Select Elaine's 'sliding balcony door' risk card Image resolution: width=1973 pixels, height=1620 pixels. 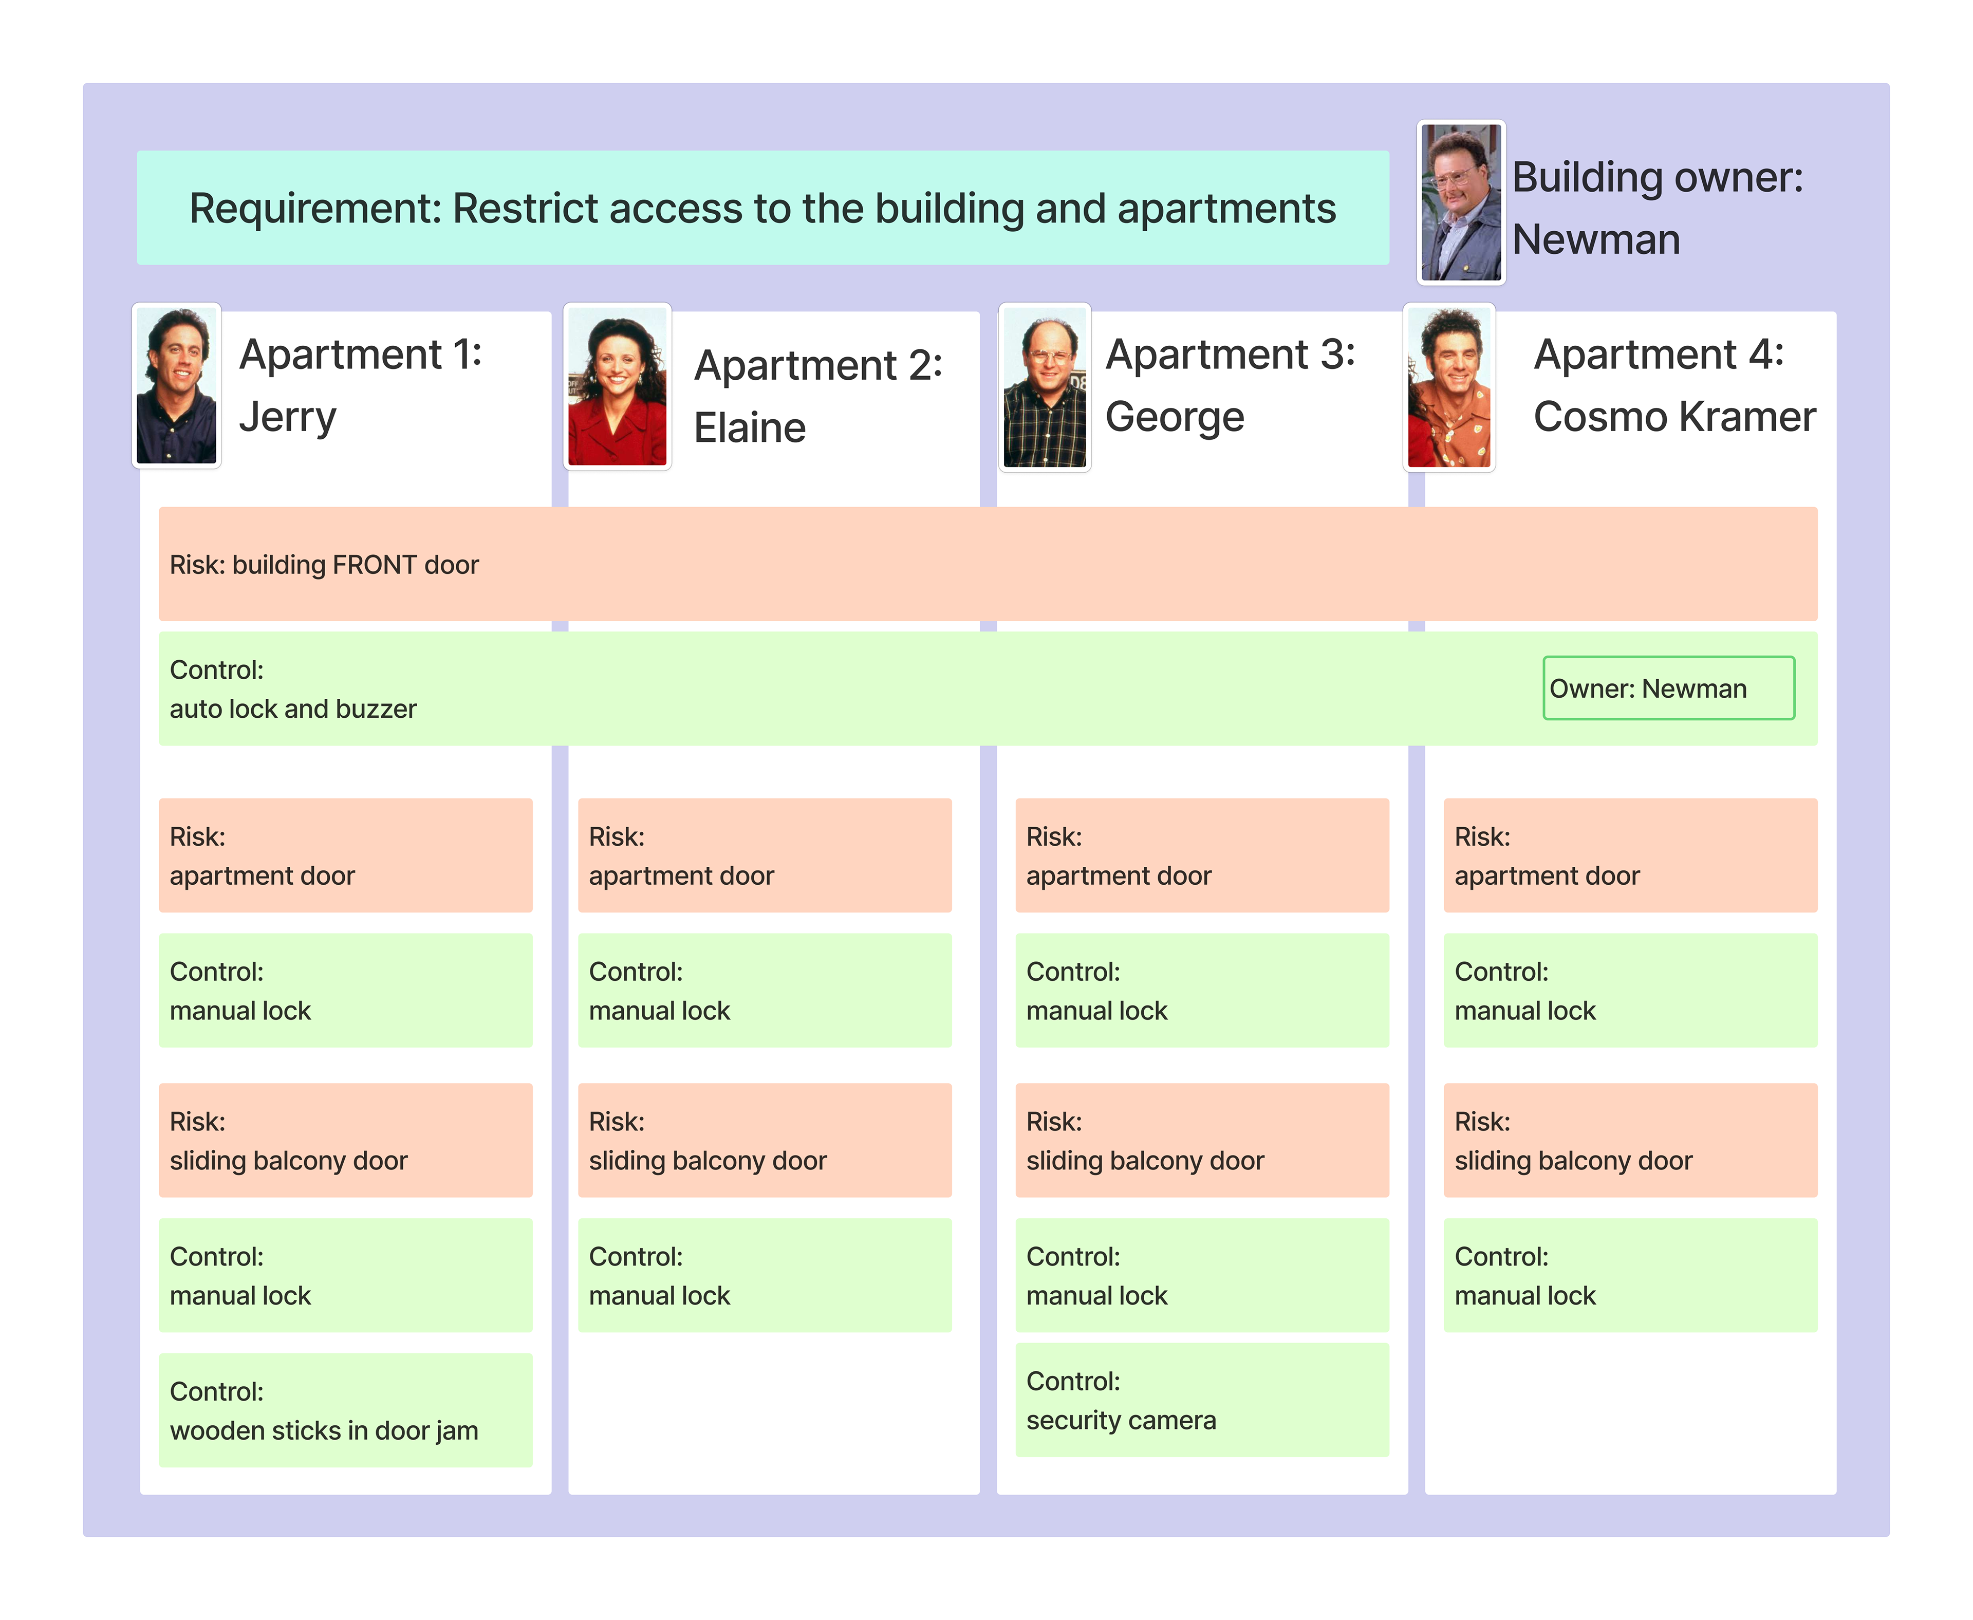pos(765,1140)
